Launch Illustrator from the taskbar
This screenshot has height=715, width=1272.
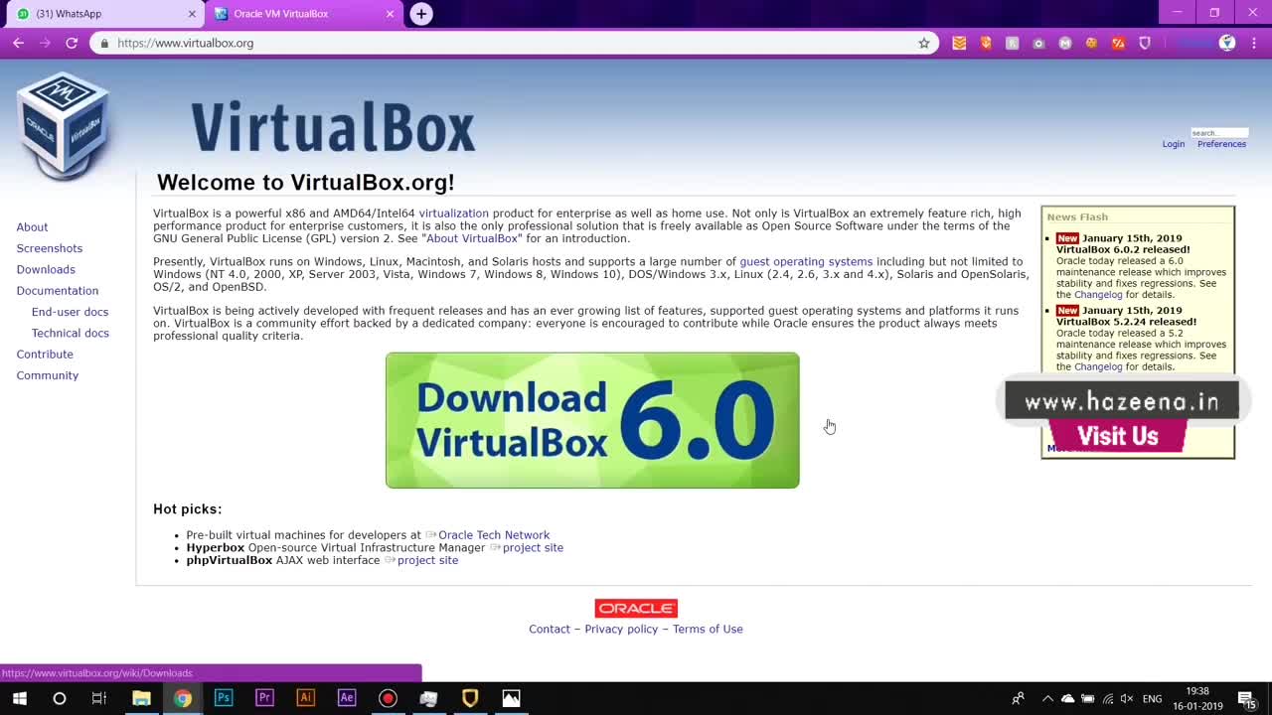point(305,698)
